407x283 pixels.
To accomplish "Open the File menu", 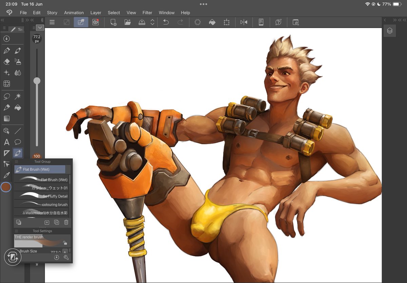I will click(23, 13).
